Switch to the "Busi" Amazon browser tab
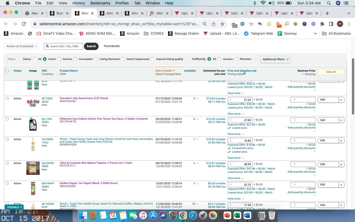Image resolution: width=355 pixels, height=222 pixels. [x=59, y=13]
